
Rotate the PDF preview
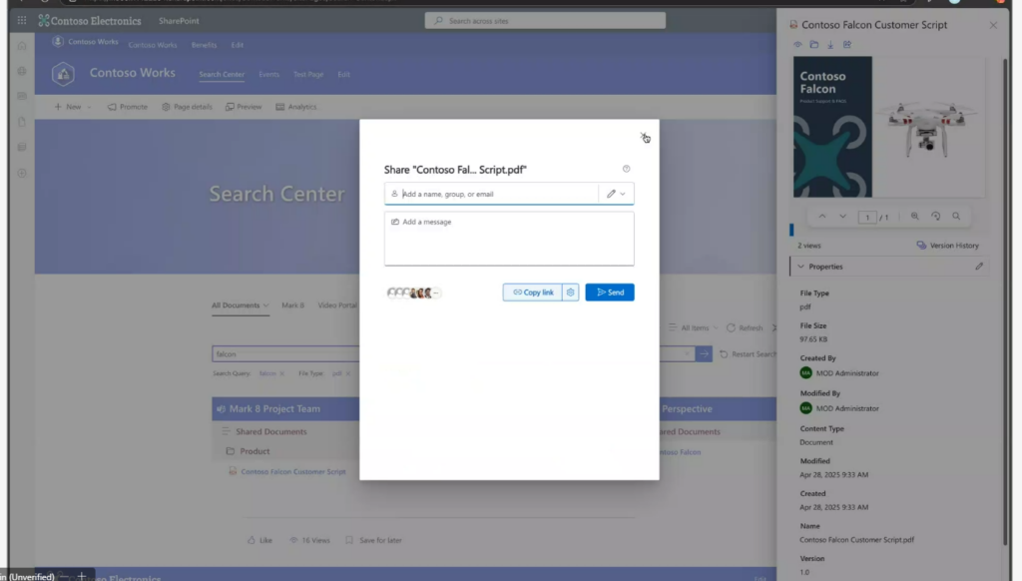(936, 217)
